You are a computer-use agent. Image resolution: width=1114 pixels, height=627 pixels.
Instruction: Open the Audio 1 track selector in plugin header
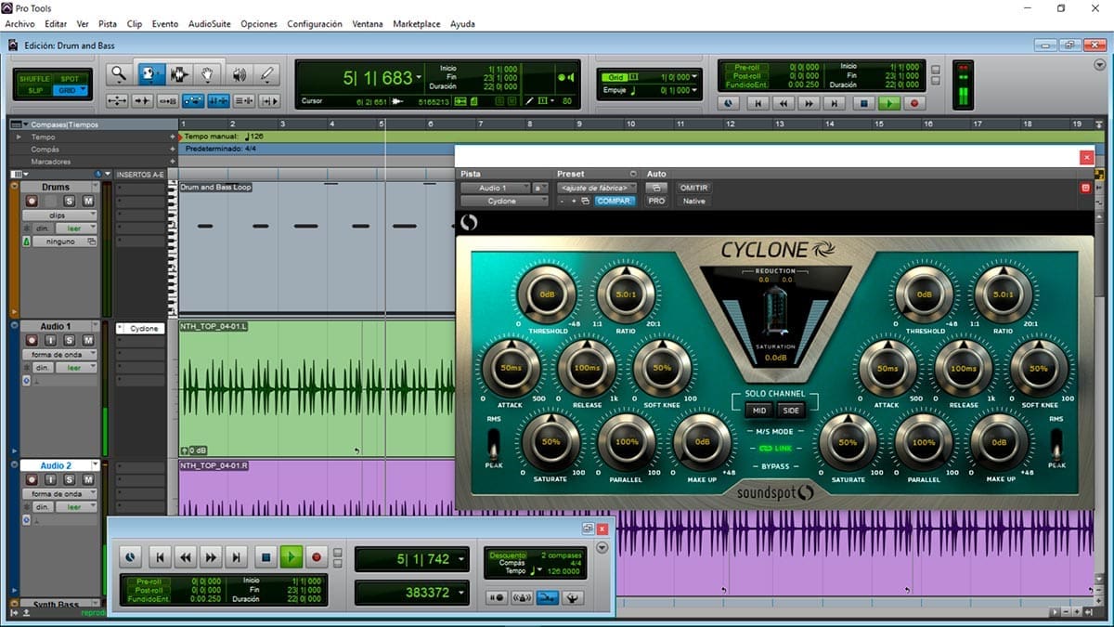(495, 188)
